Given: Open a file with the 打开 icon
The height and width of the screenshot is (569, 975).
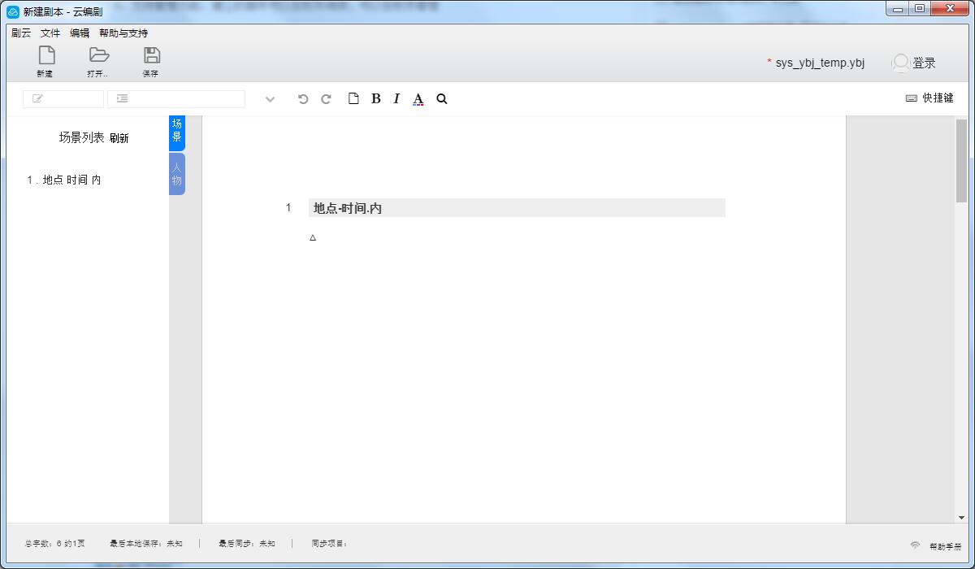Looking at the screenshot, I should (x=98, y=55).
